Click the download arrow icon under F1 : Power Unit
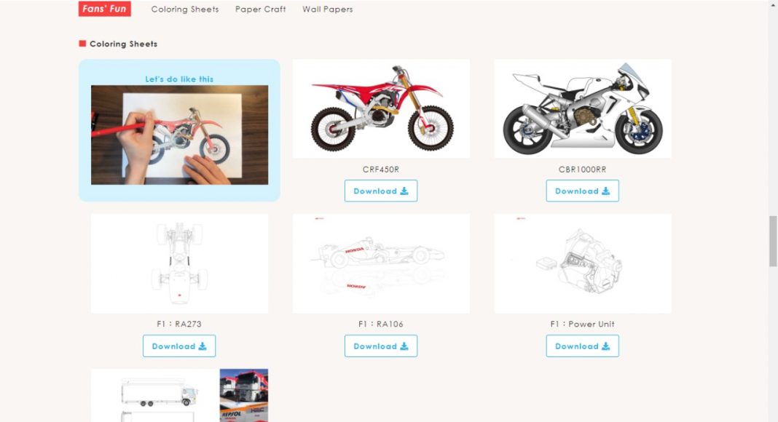The width and height of the screenshot is (778, 422). tap(606, 346)
